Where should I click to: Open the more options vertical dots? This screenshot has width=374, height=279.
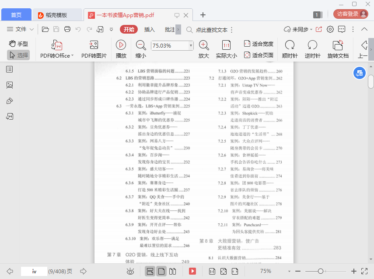(x=353, y=29)
